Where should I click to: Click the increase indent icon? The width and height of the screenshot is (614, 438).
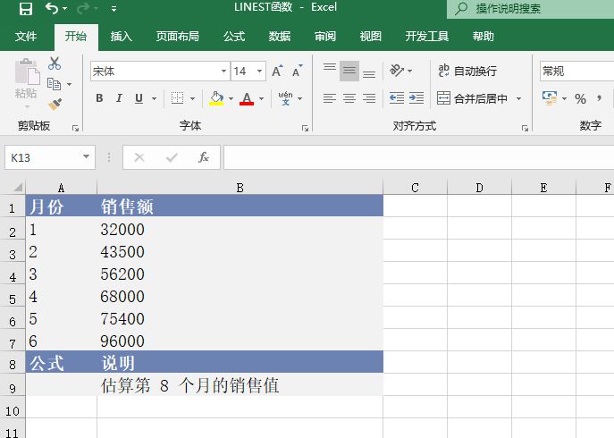click(416, 98)
